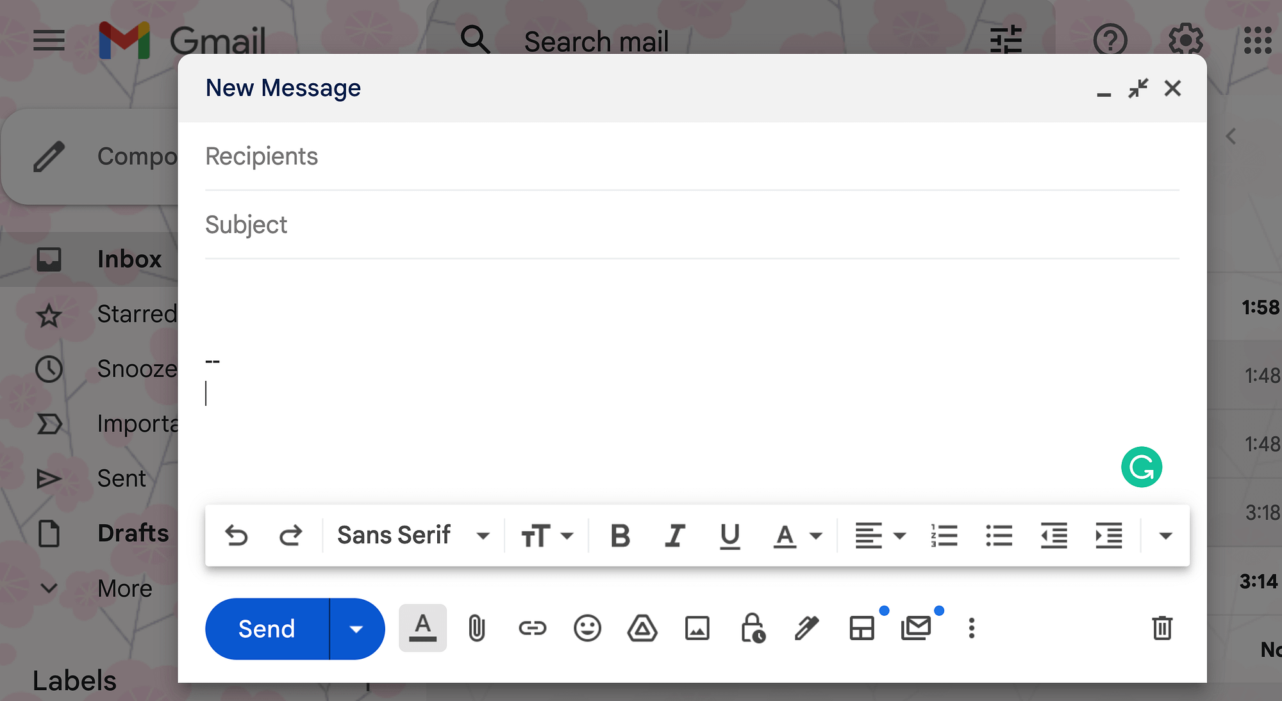Select the bulleted list toggle
The image size is (1282, 701).
(998, 535)
